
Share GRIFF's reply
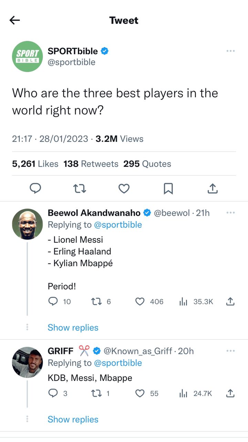(x=230, y=393)
